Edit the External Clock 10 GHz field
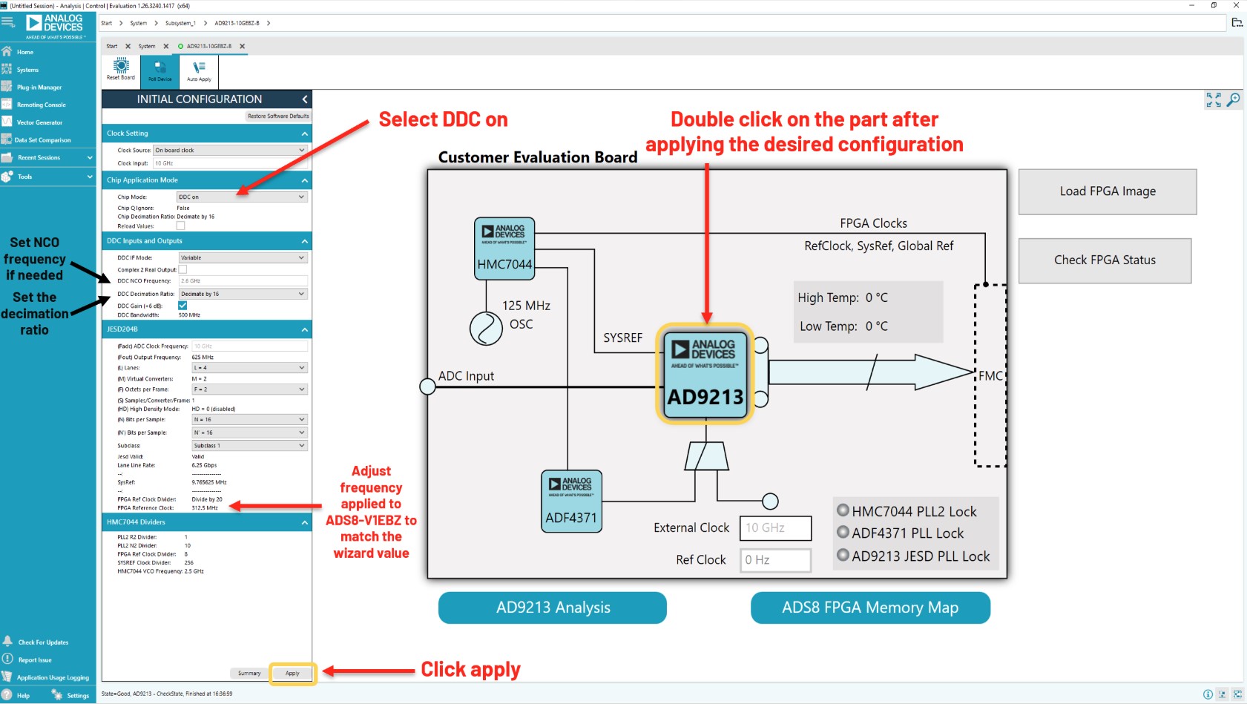The height and width of the screenshot is (704, 1247). 775,527
